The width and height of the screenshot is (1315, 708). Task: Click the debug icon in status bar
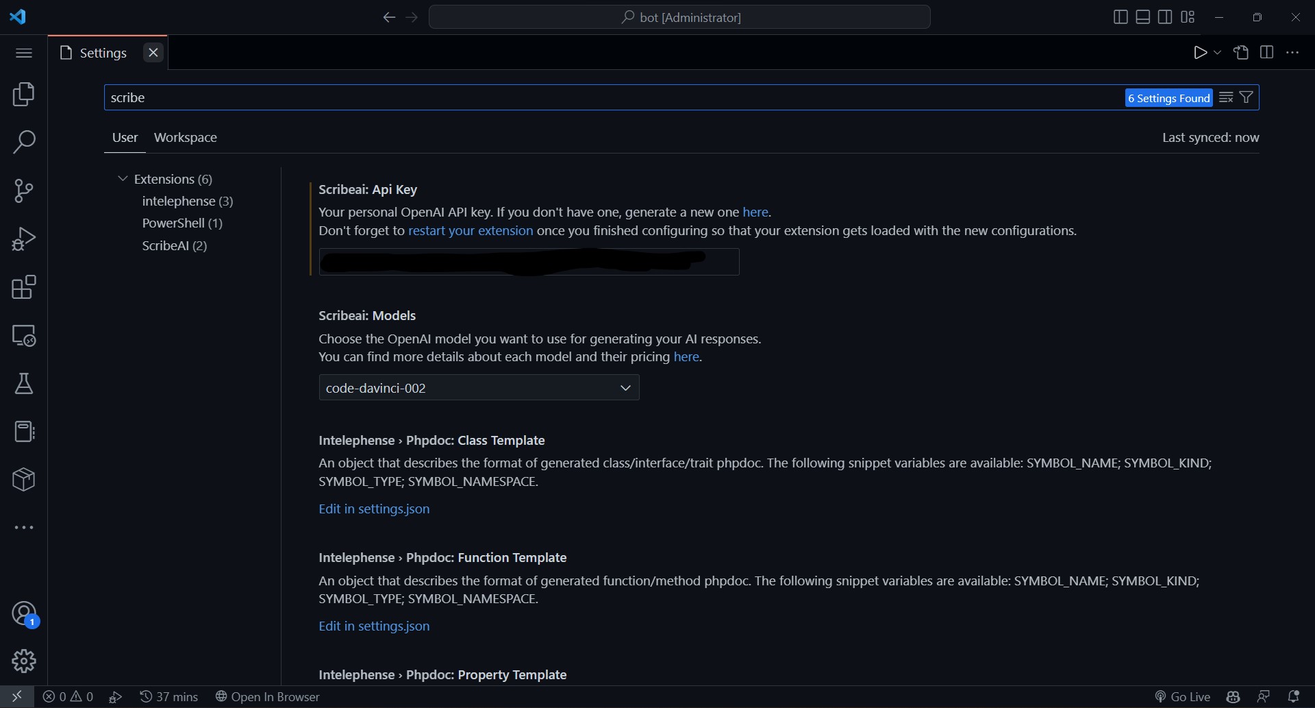click(116, 696)
